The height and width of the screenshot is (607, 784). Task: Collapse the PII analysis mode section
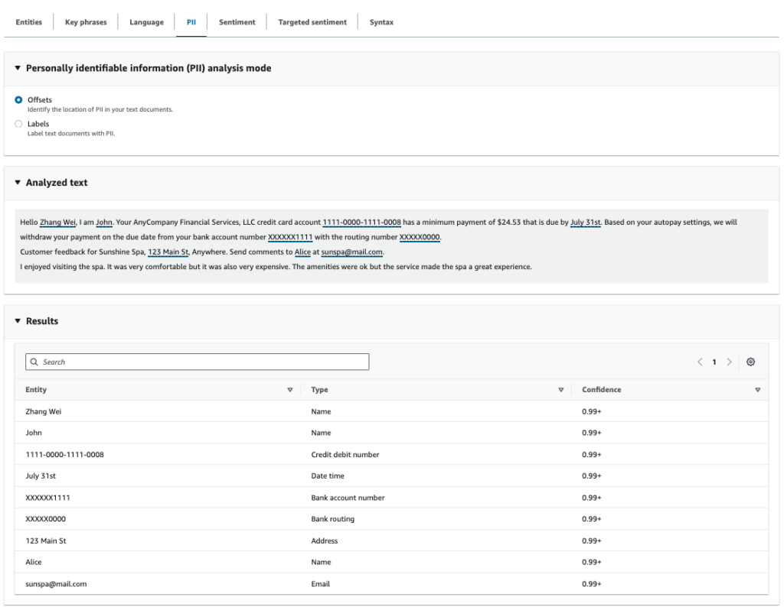click(x=17, y=67)
